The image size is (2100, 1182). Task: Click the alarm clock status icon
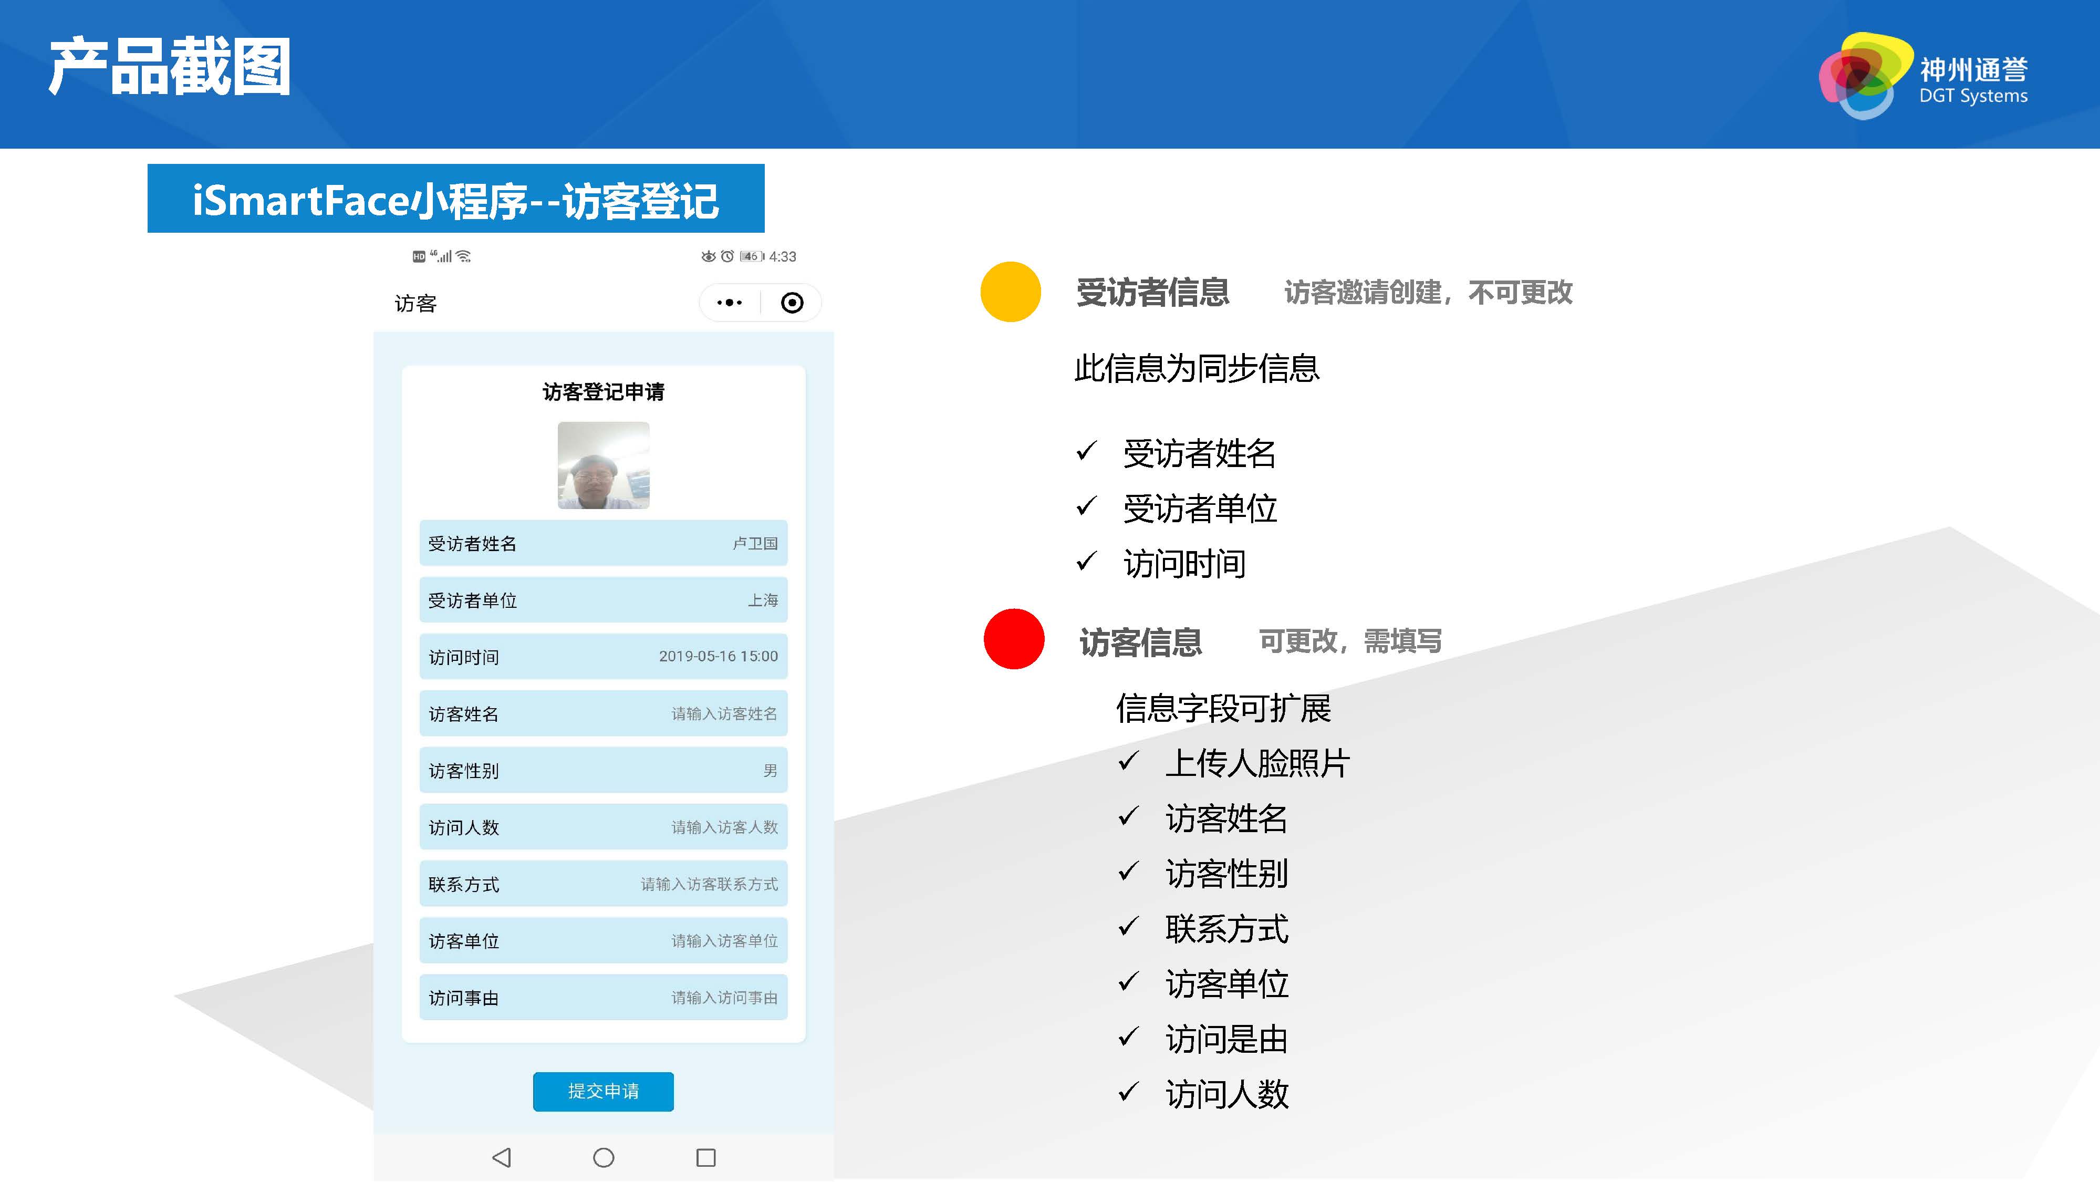click(x=727, y=256)
